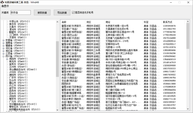
Task: Sort by the 联系方式 column header
Action: point(173,22)
